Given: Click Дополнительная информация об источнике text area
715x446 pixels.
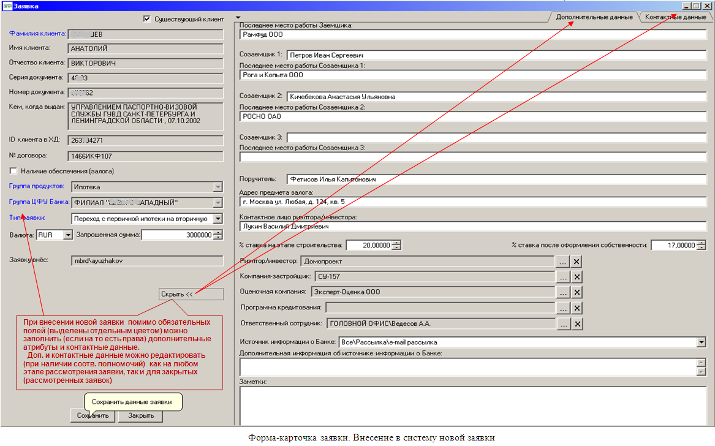Looking at the screenshot, I should pyautogui.click(x=468, y=367).
